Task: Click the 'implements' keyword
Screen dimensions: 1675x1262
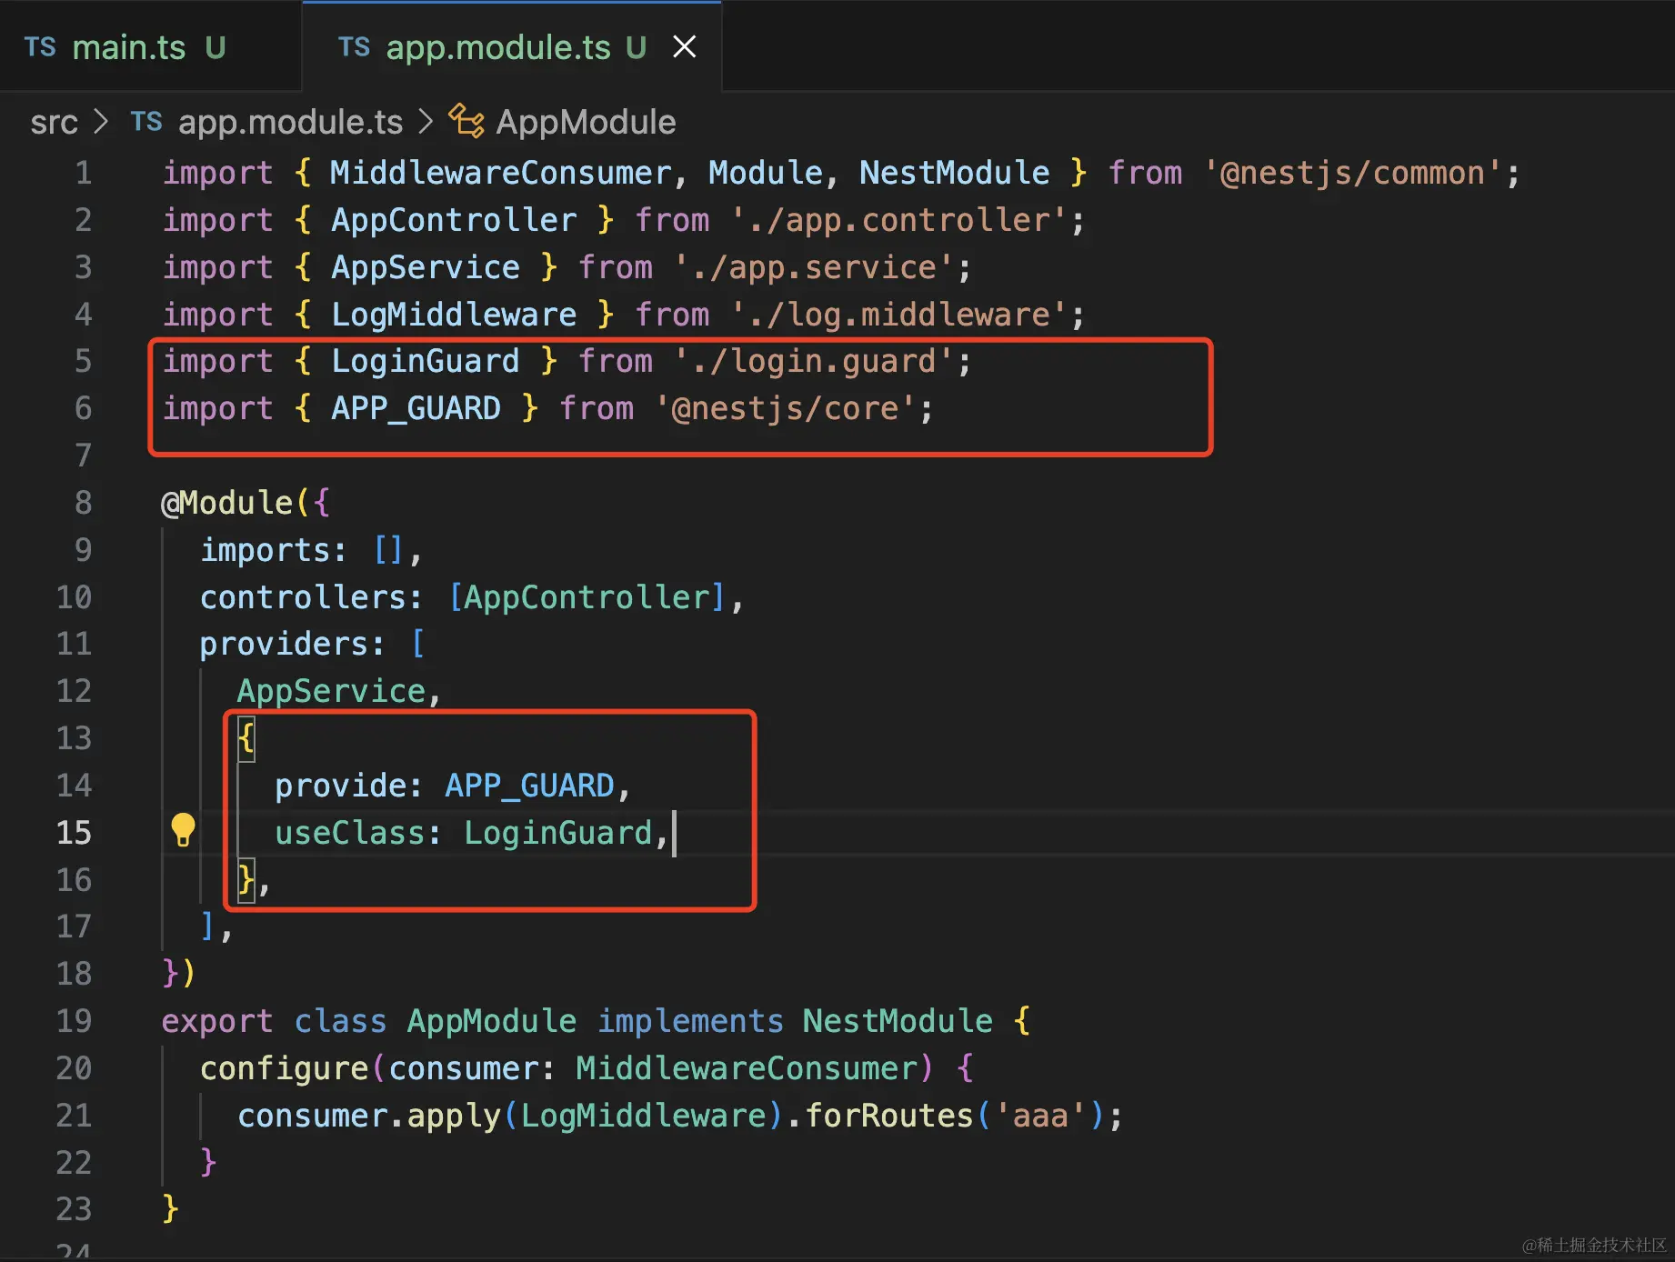Action: coord(690,1021)
